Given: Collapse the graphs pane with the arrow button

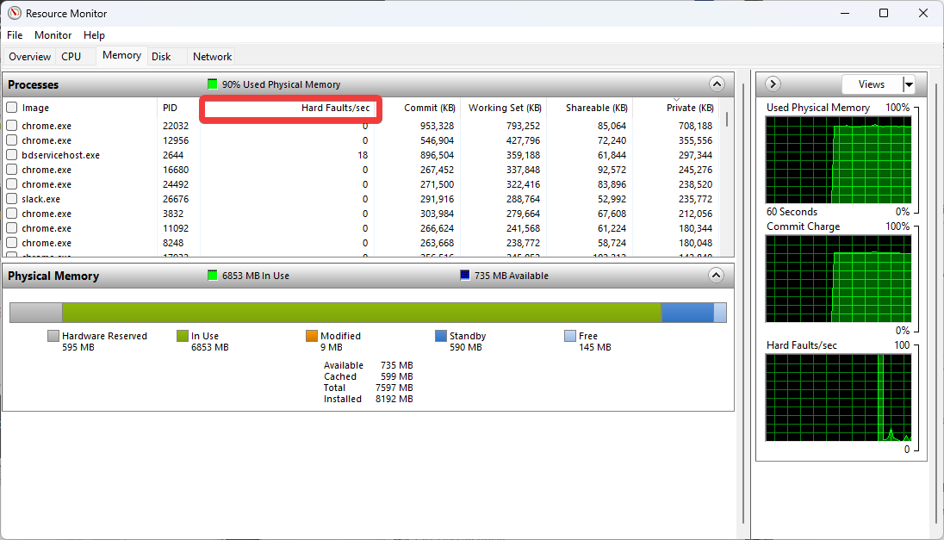Looking at the screenshot, I should pyautogui.click(x=773, y=84).
